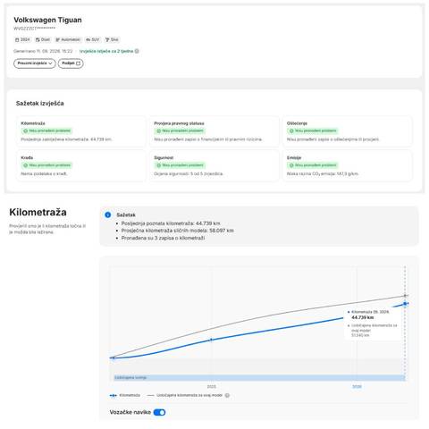Click the calendar icon on the 2024 tag
The image size is (429, 429).
(17, 39)
